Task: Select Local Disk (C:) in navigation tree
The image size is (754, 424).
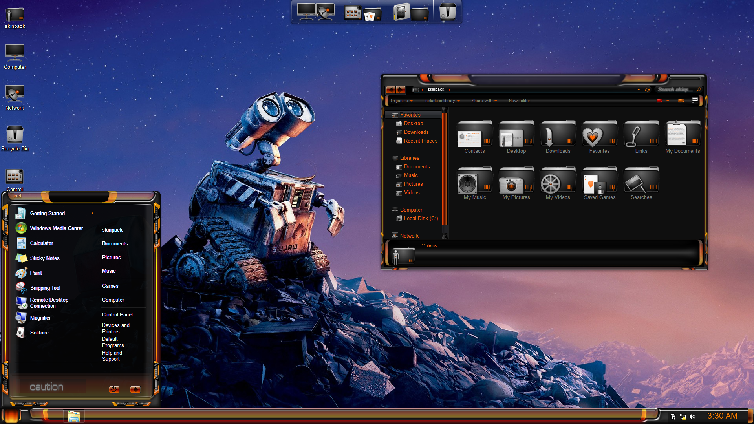Action: pos(421,218)
